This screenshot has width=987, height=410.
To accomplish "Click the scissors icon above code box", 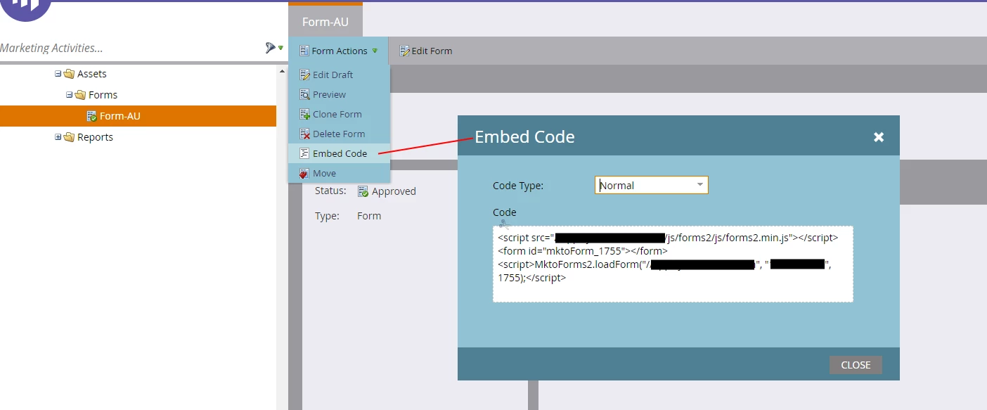I will [x=503, y=224].
